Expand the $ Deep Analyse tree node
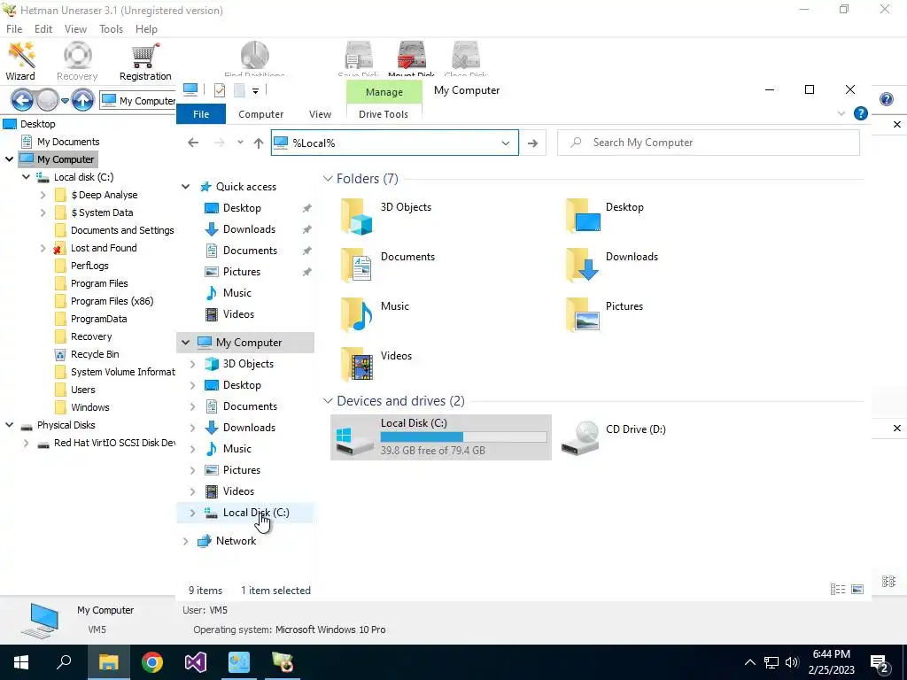This screenshot has height=680, width=907. coord(43,196)
